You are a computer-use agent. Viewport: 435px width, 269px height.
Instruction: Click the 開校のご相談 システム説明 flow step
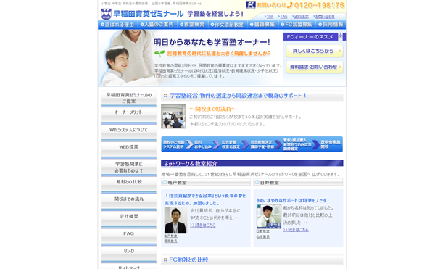pyautogui.click(x=174, y=144)
